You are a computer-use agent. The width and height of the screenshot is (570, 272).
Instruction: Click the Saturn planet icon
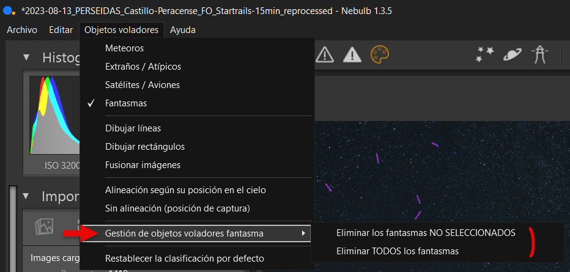tap(513, 55)
